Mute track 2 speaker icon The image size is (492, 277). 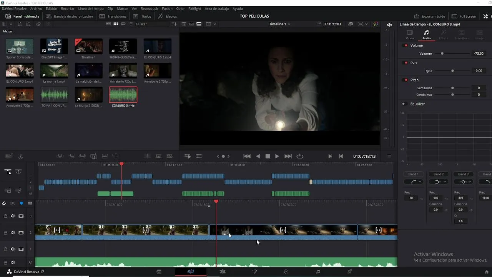pos(13,232)
